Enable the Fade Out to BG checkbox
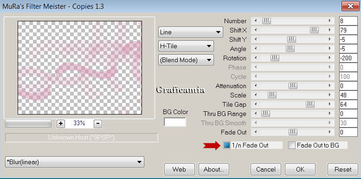The width and height of the screenshot is (361, 179). coord(292,145)
